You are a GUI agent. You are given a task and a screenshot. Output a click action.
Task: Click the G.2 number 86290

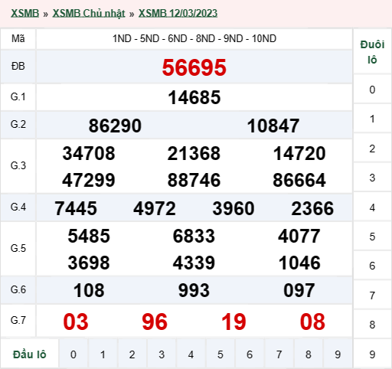[x=115, y=126]
